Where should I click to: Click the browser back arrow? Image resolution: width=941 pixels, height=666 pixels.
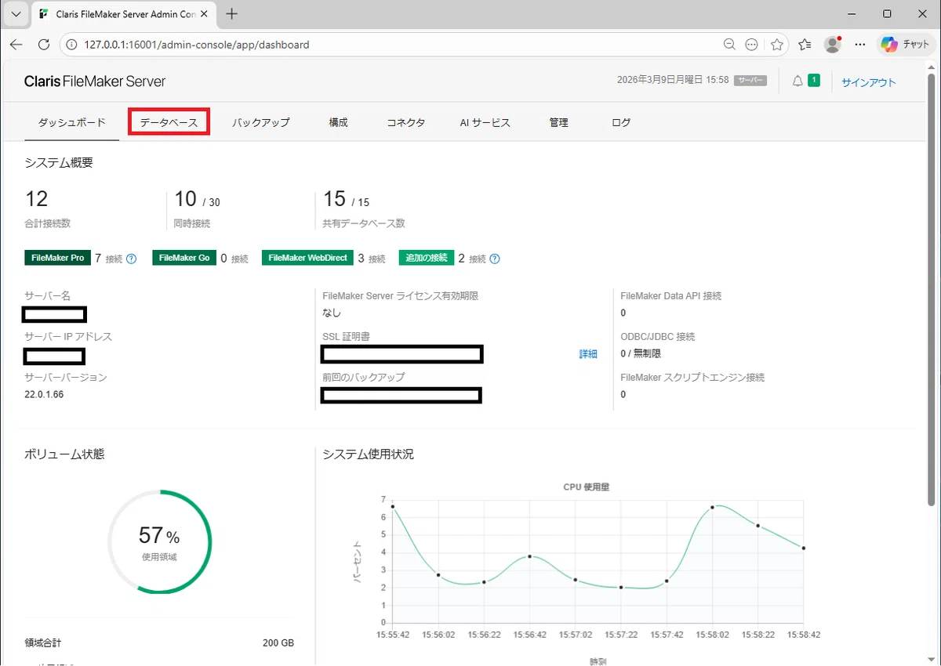tap(16, 45)
